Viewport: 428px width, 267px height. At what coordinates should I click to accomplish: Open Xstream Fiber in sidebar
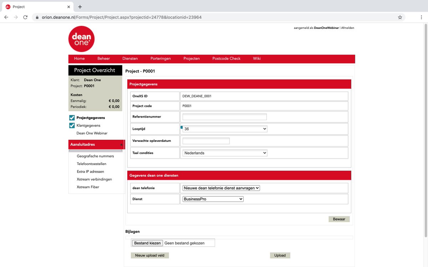click(x=88, y=187)
